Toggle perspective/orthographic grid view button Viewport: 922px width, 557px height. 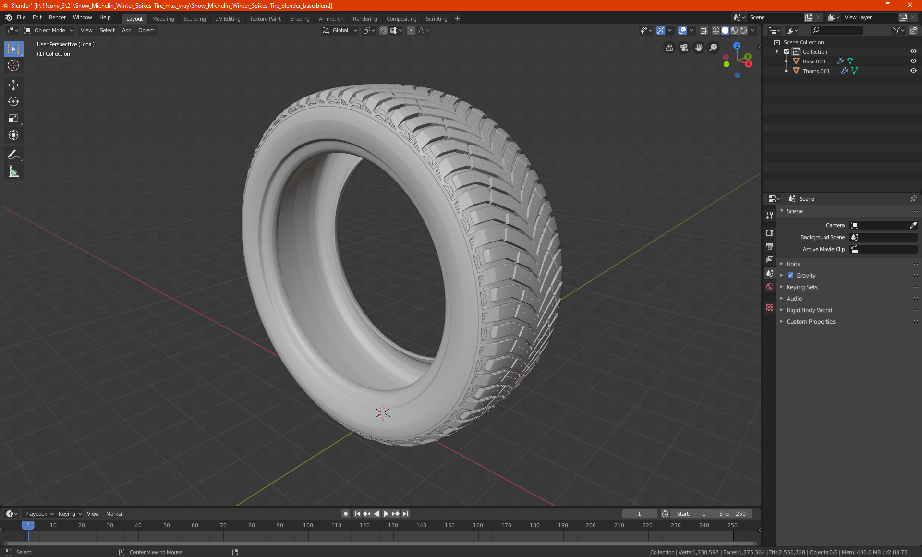coord(669,48)
